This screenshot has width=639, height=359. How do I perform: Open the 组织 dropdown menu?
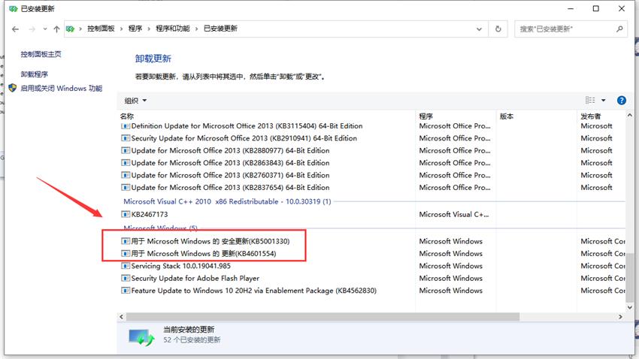coord(135,101)
